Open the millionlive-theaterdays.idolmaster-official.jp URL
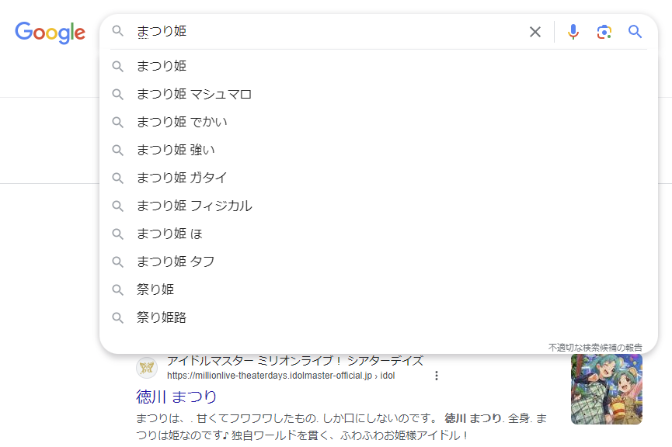Viewport: 672px width, 447px height. [280, 376]
